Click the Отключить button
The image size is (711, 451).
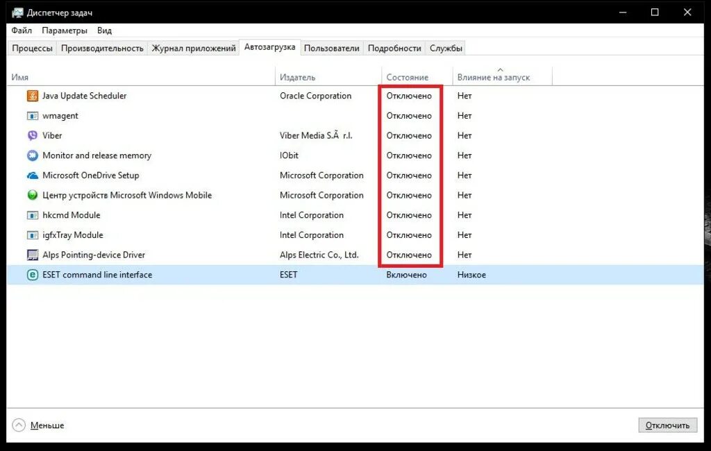[667, 425]
